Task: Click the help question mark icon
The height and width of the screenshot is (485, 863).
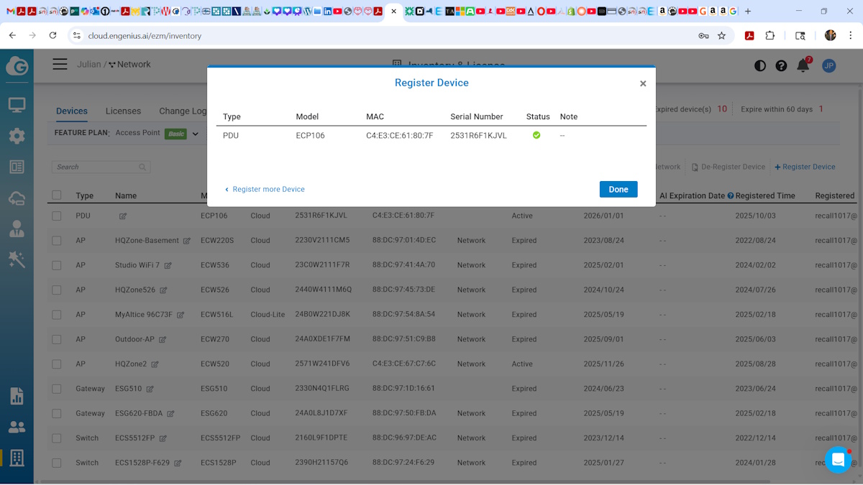Action: (x=781, y=66)
